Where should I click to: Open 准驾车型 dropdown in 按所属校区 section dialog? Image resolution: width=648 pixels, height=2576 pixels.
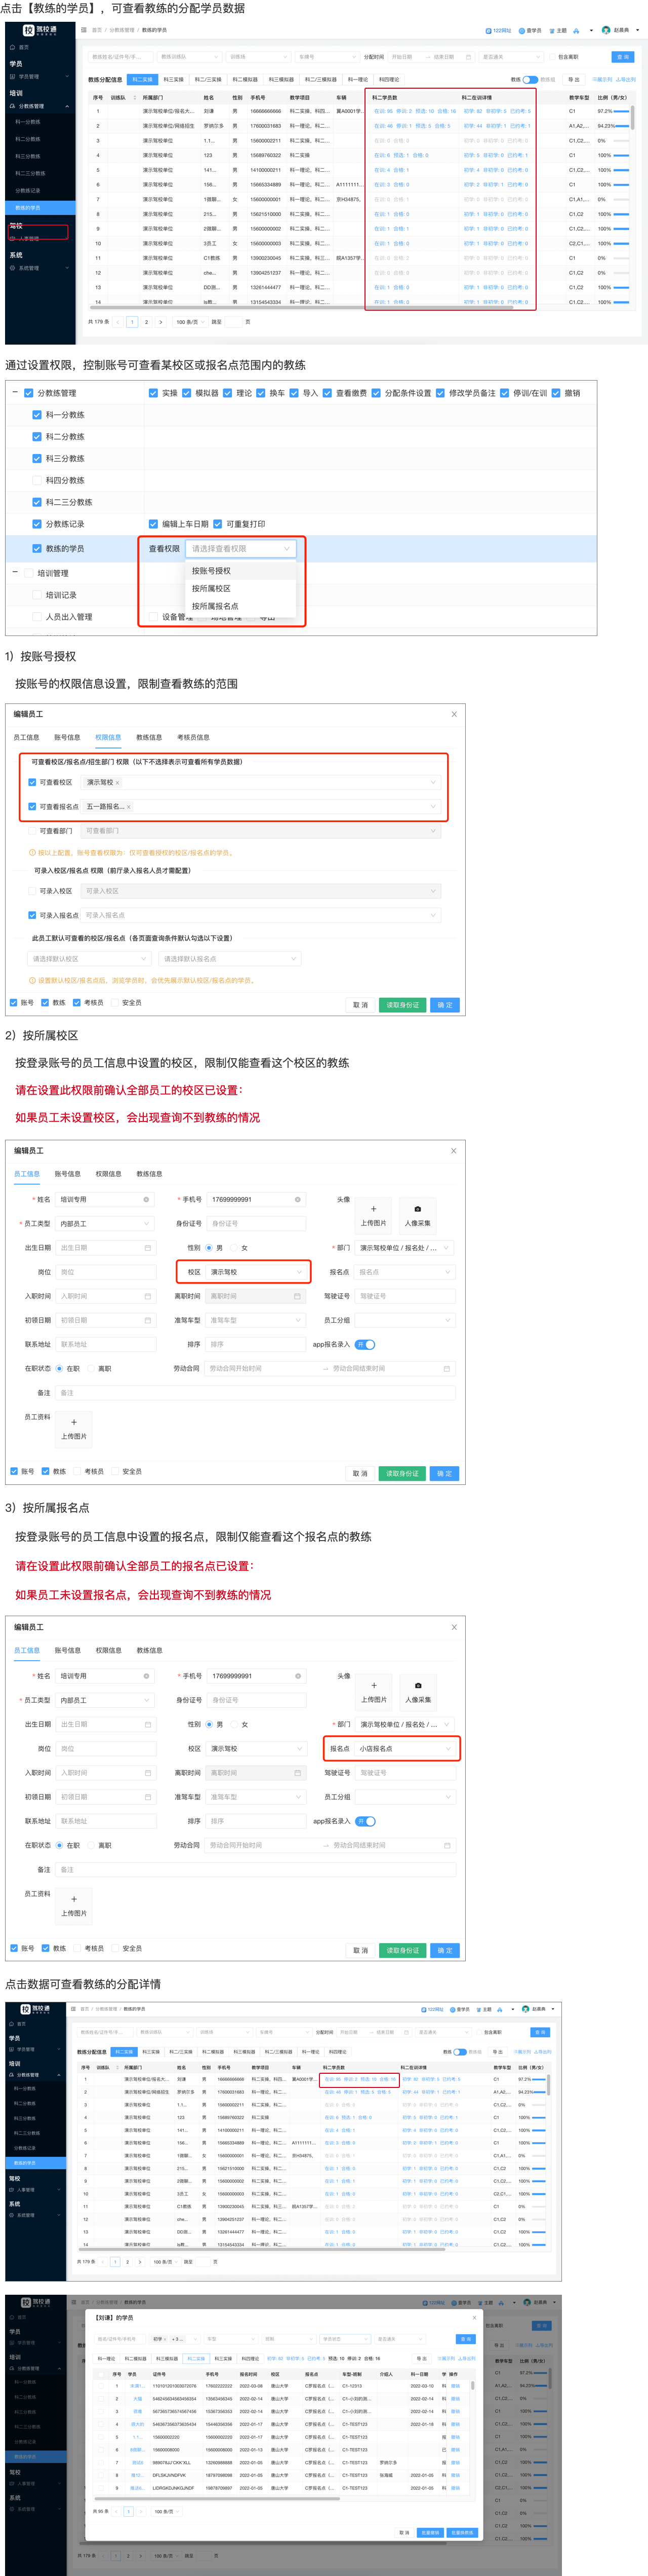255,1320
